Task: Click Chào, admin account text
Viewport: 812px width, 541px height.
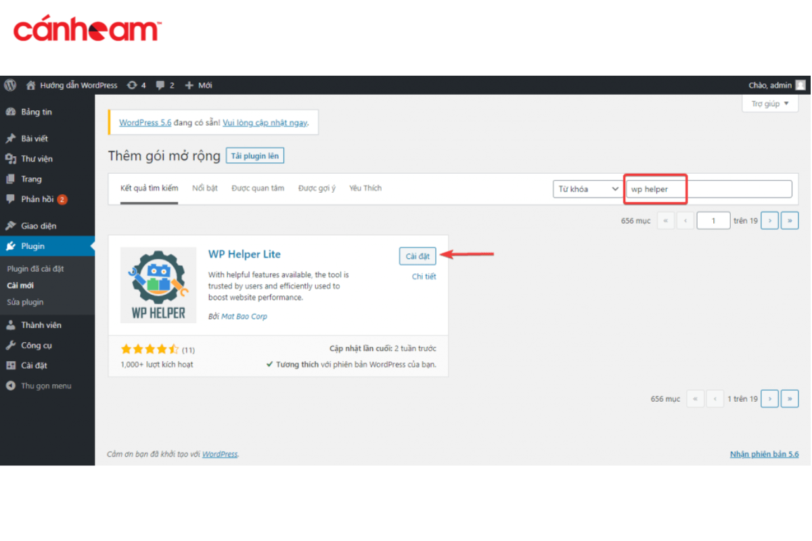Action: click(x=770, y=85)
